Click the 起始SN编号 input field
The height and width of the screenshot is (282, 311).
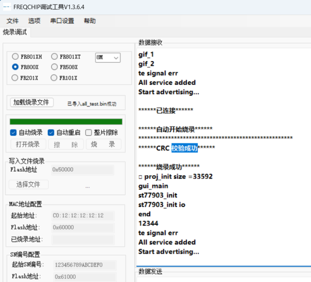click(x=85, y=265)
